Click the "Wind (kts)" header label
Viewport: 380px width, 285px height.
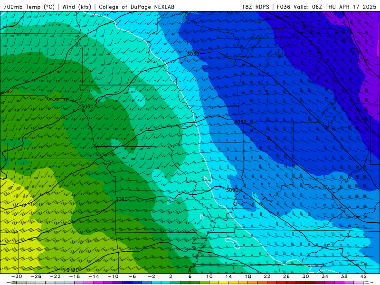pyautogui.click(x=76, y=7)
